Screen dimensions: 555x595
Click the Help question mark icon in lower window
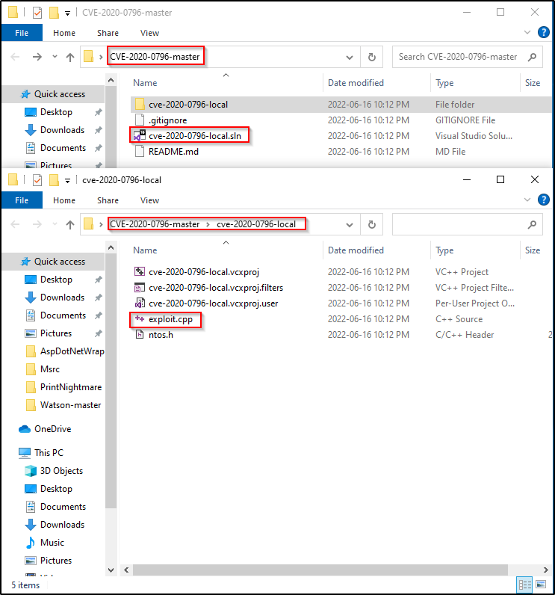coord(543,200)
